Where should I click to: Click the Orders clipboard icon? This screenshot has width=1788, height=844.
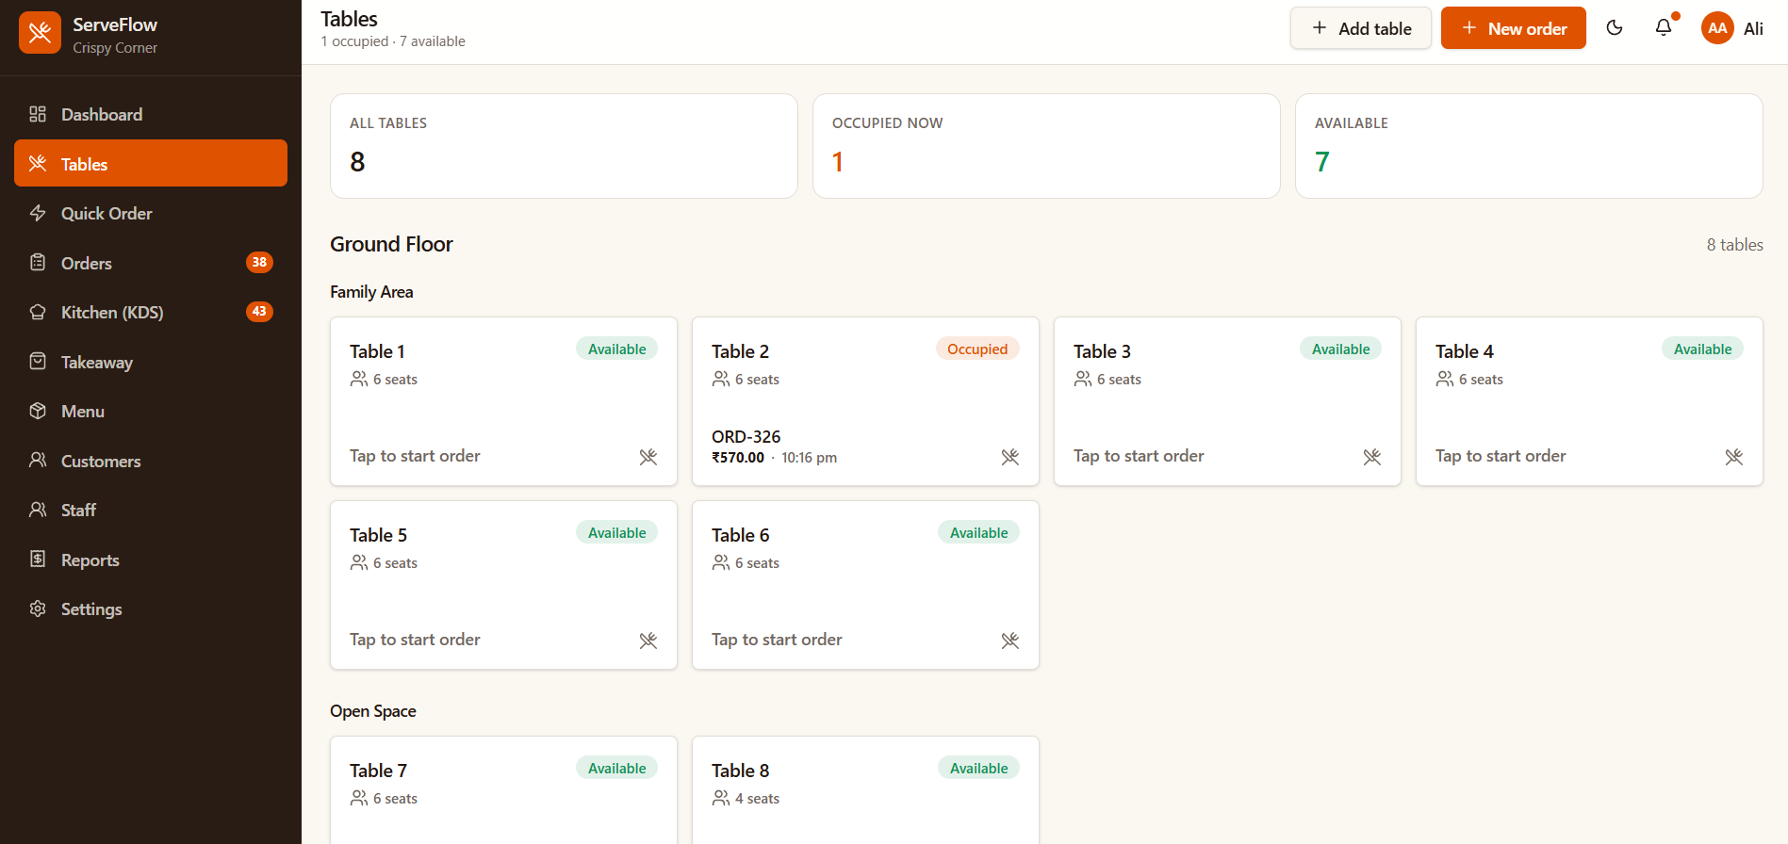[38, 263]
